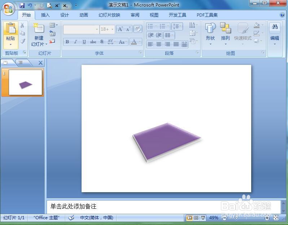288x225 pixels.
Task: Open character spacing options
Action: (112, 42)
